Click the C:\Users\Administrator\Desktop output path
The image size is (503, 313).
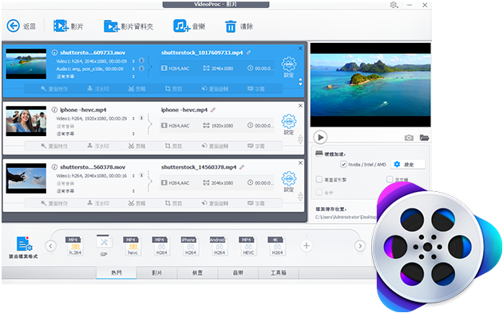point(346,217)
